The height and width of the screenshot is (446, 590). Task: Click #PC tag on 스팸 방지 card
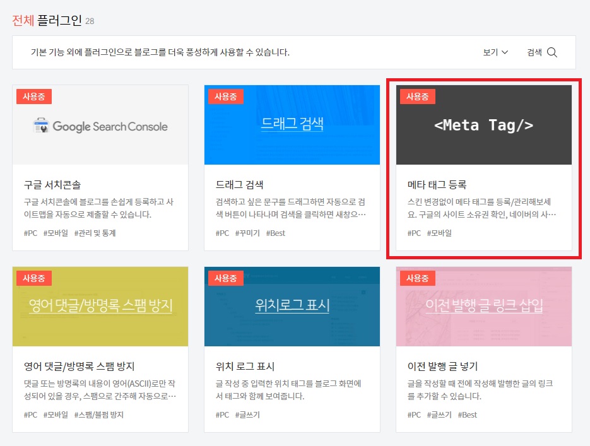coord(30,415)
